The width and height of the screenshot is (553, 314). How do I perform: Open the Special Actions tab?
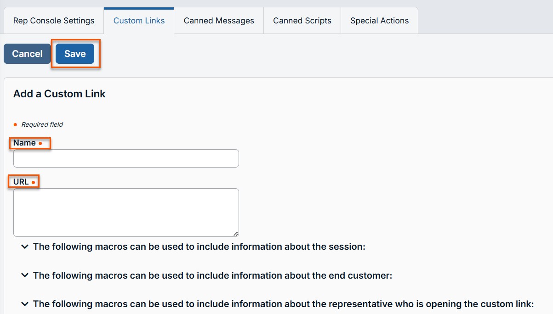(379, 21)
